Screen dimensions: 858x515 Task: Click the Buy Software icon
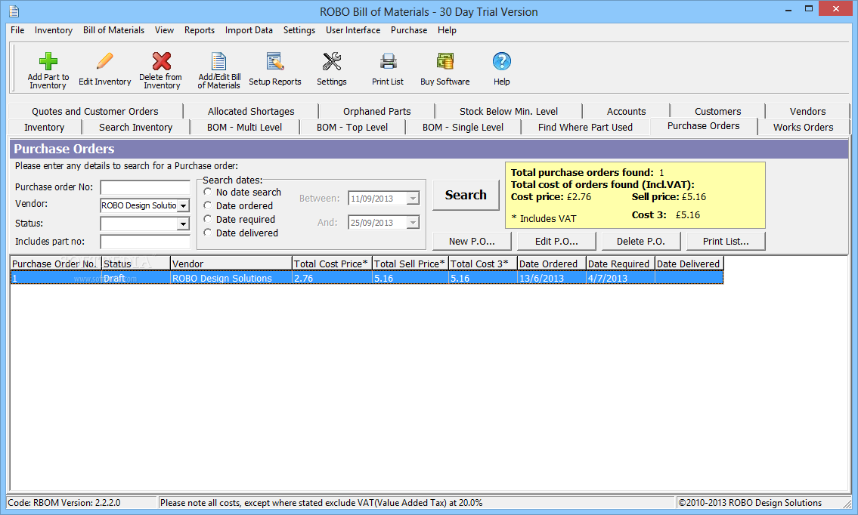(444, 61)
